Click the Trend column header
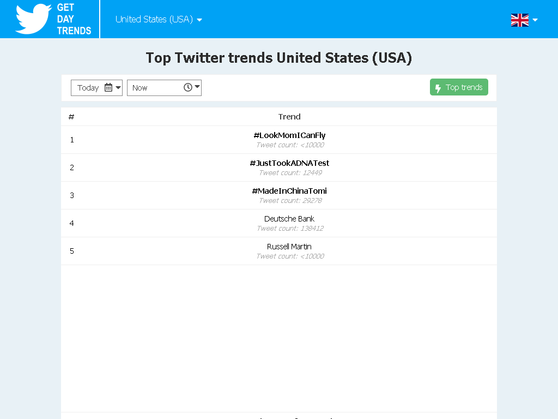The height and width of the screenshot is (419, 558). (x=289, y=117)
